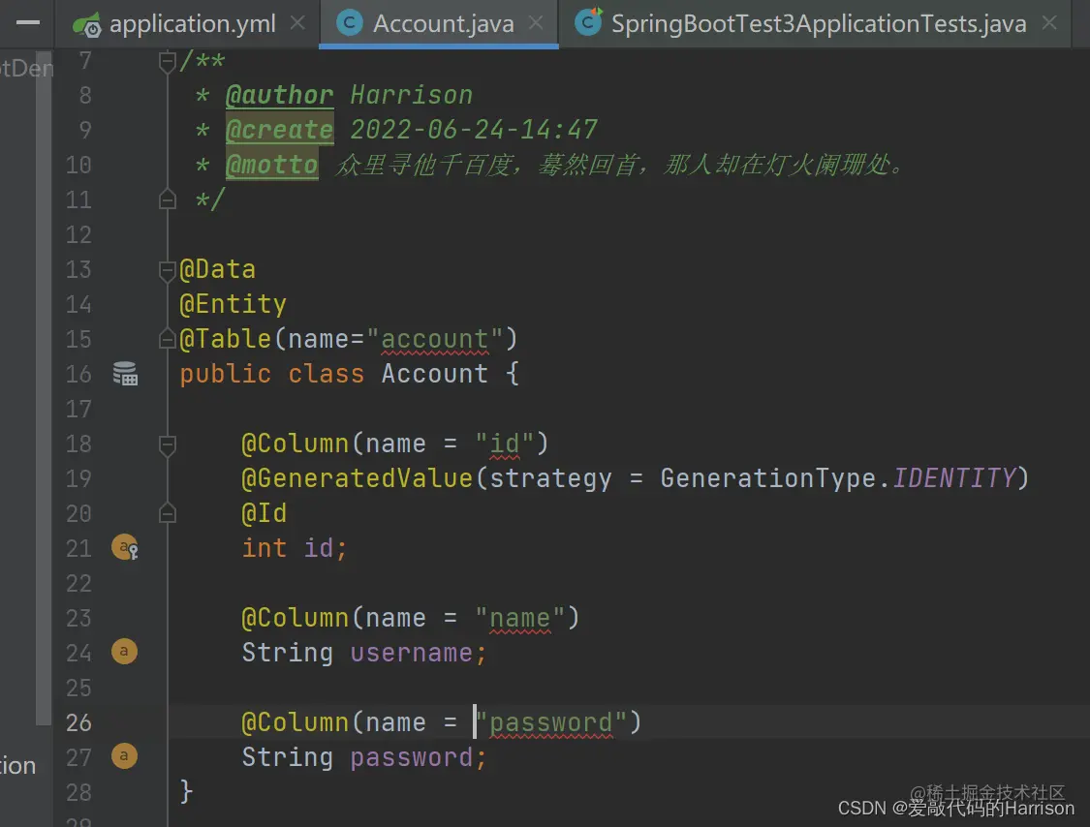Close the Account.java tab
Image resolution: width=1090 pixels, height=827 pixels.
(x=535, y=23)
